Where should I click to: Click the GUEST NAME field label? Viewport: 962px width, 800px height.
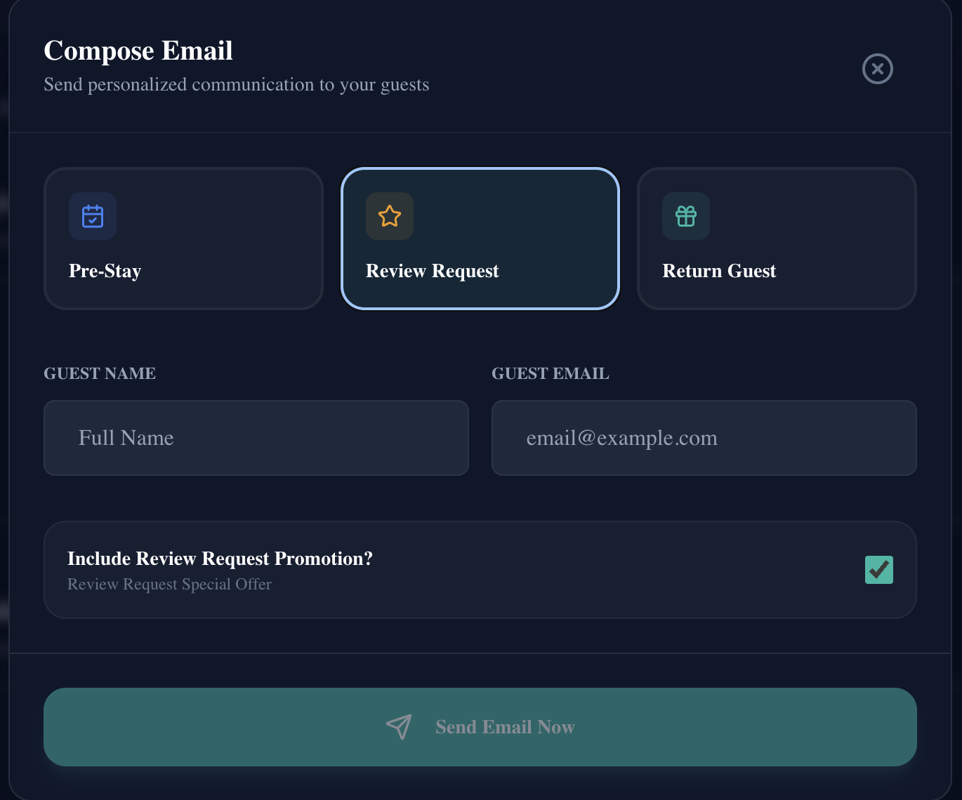coord(99,373)
